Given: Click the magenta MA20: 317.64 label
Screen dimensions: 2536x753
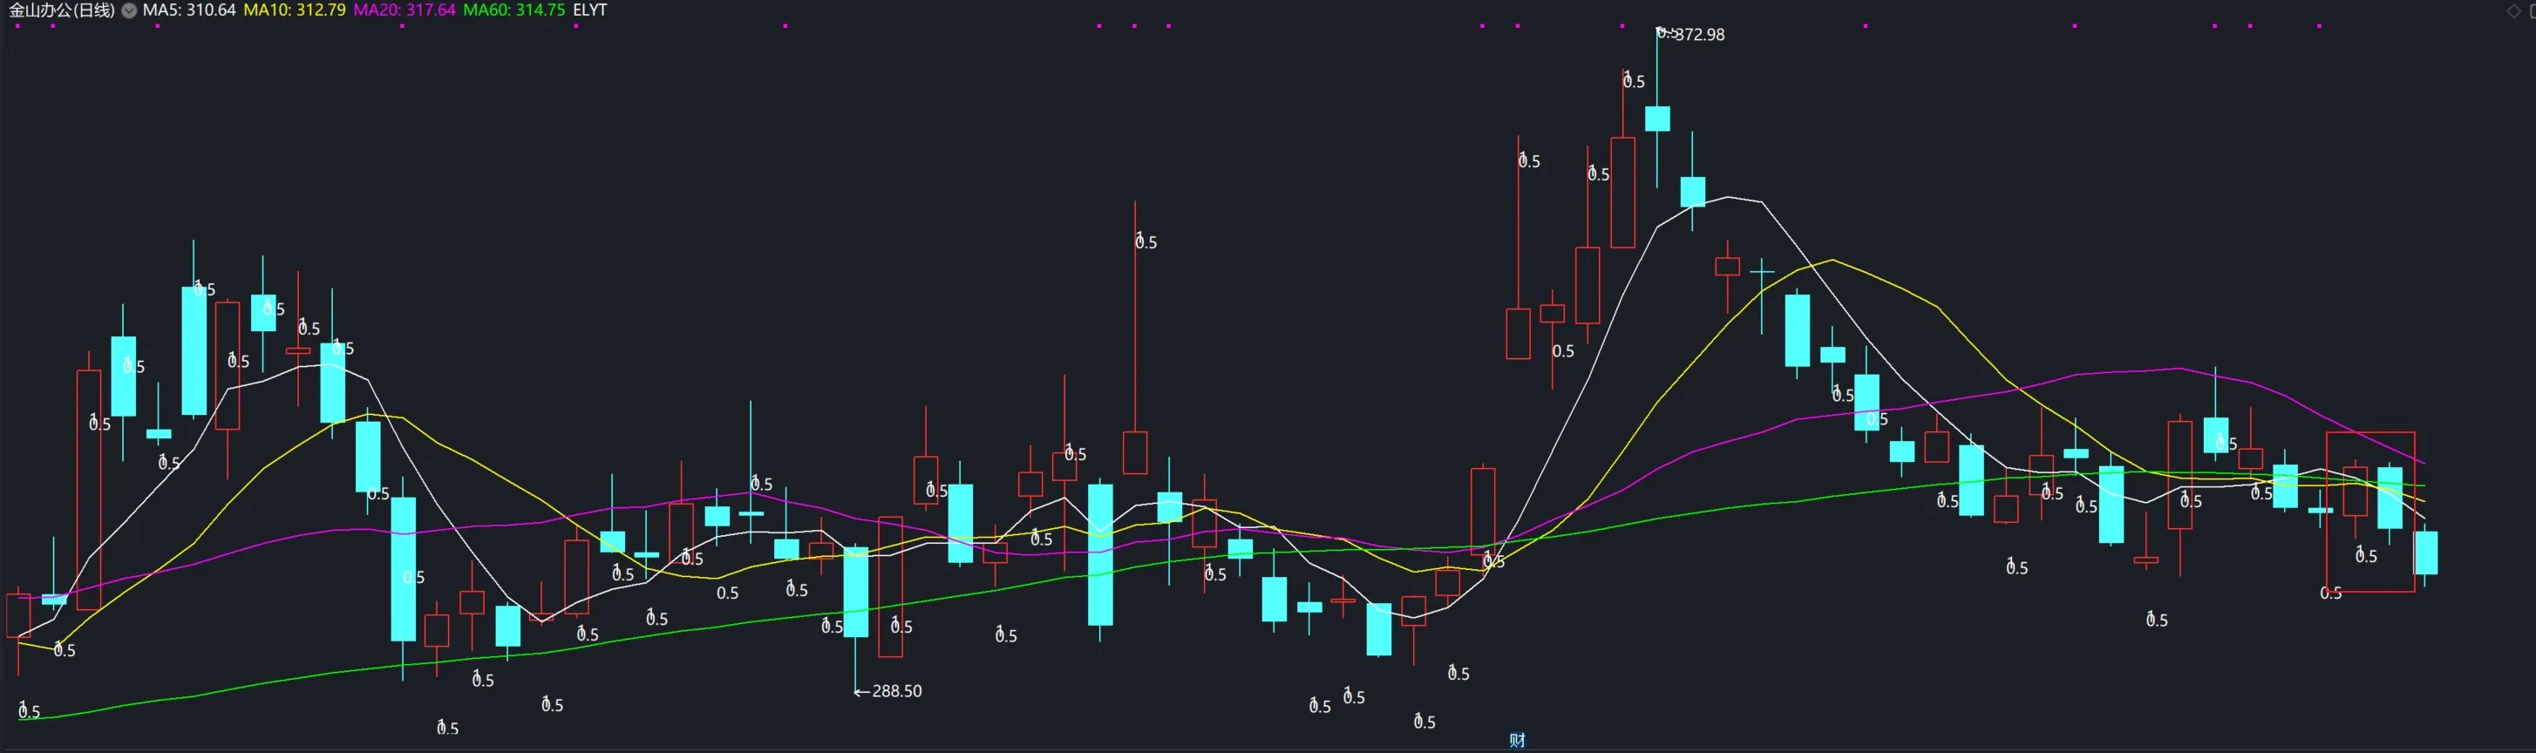Looking at the screenshot, I should point(404,10).
